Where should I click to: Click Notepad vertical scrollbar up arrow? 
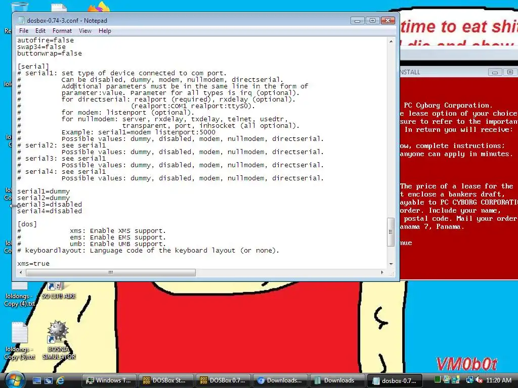pyautogui.click(x=391, y=41)
